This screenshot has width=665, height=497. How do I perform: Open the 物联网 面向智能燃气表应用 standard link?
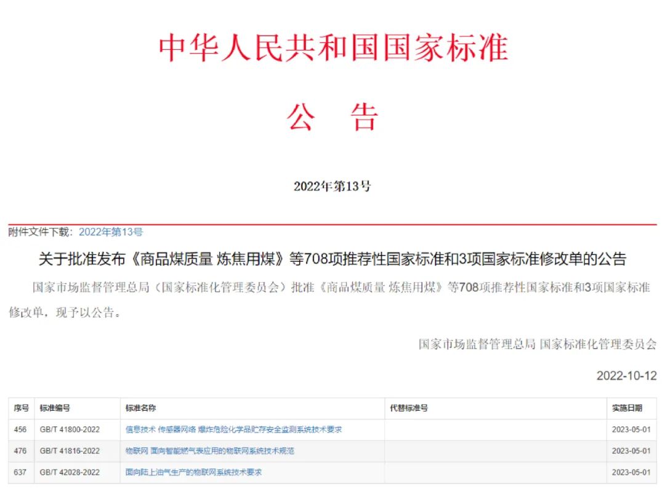209,451
